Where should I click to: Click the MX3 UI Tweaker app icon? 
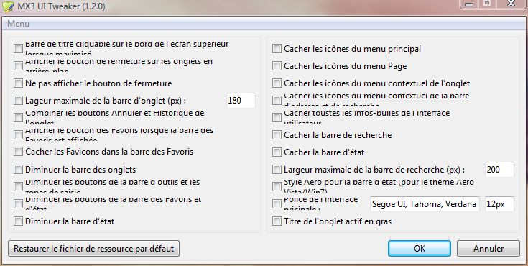pyautogui.click(x=8, y=6)
